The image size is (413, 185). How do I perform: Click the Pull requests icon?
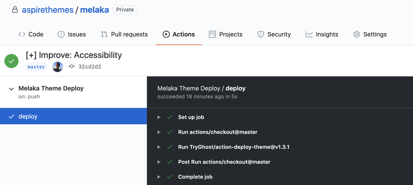[x=104, y=34]
